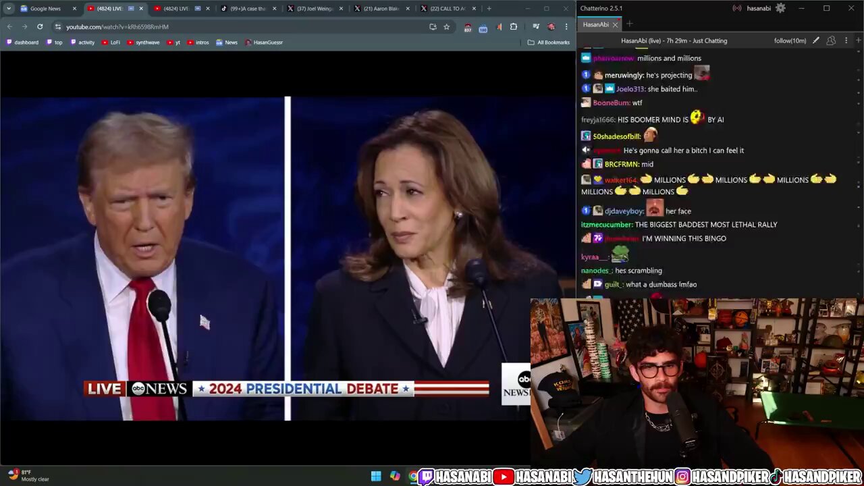
Task: Open Chatterino split three-dot menu
Action: [846, 40]
